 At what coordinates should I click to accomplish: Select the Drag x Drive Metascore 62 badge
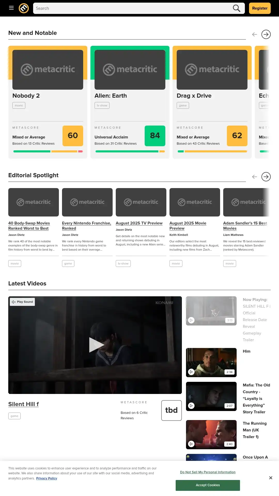[x=237, y=136]
